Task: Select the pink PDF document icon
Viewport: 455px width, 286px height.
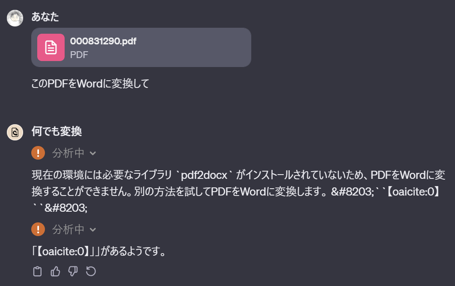Action: pos(51,47)
